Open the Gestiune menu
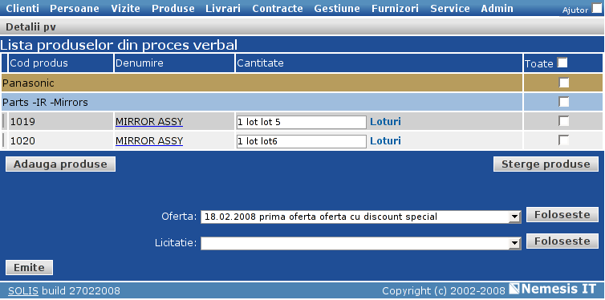This screenshot has width=605, height=300. 337,9
